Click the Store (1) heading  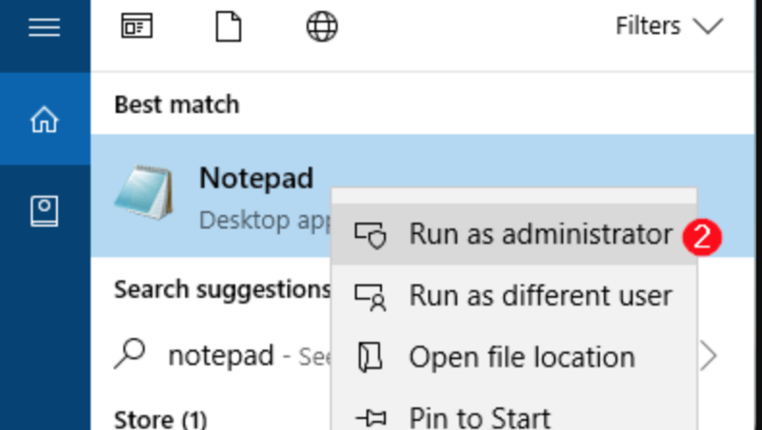point(160,419)
